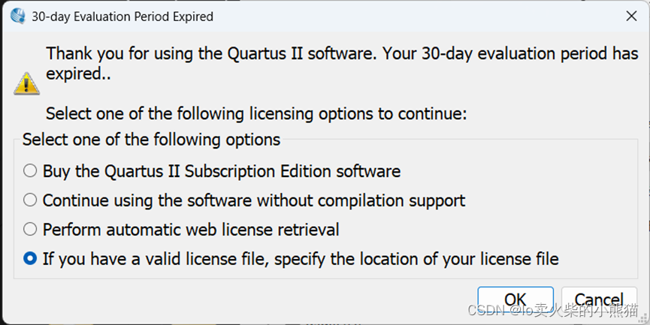The height and width of the screenshot is (325, 650).
Task: Click the "Select one of the following options" group label
Action: click(151, 140)
